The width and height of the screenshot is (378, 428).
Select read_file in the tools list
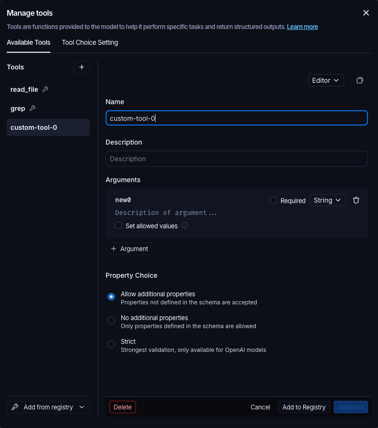(x=48, y=89)
